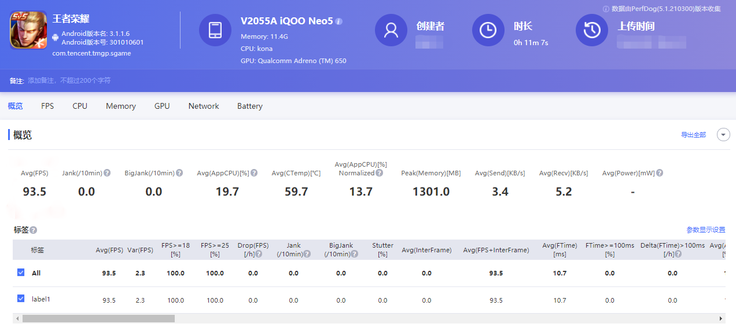Click the package name com.tencent.tmgp.sgame
736x331 pixels.
(91, 53)
